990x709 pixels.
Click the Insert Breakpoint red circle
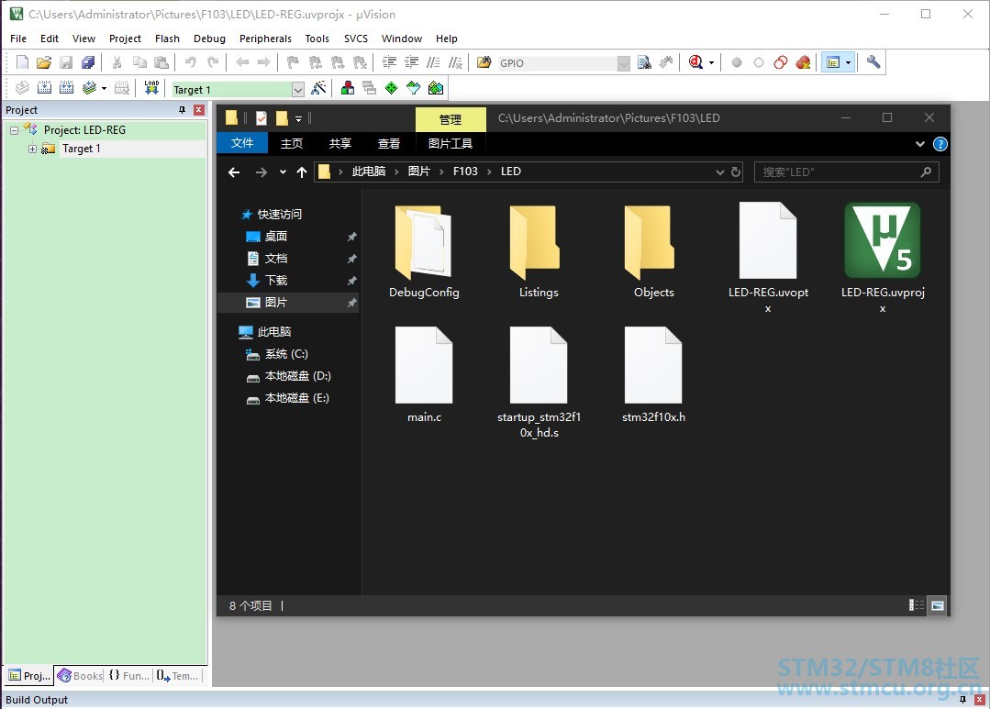[x=736, y=62]
